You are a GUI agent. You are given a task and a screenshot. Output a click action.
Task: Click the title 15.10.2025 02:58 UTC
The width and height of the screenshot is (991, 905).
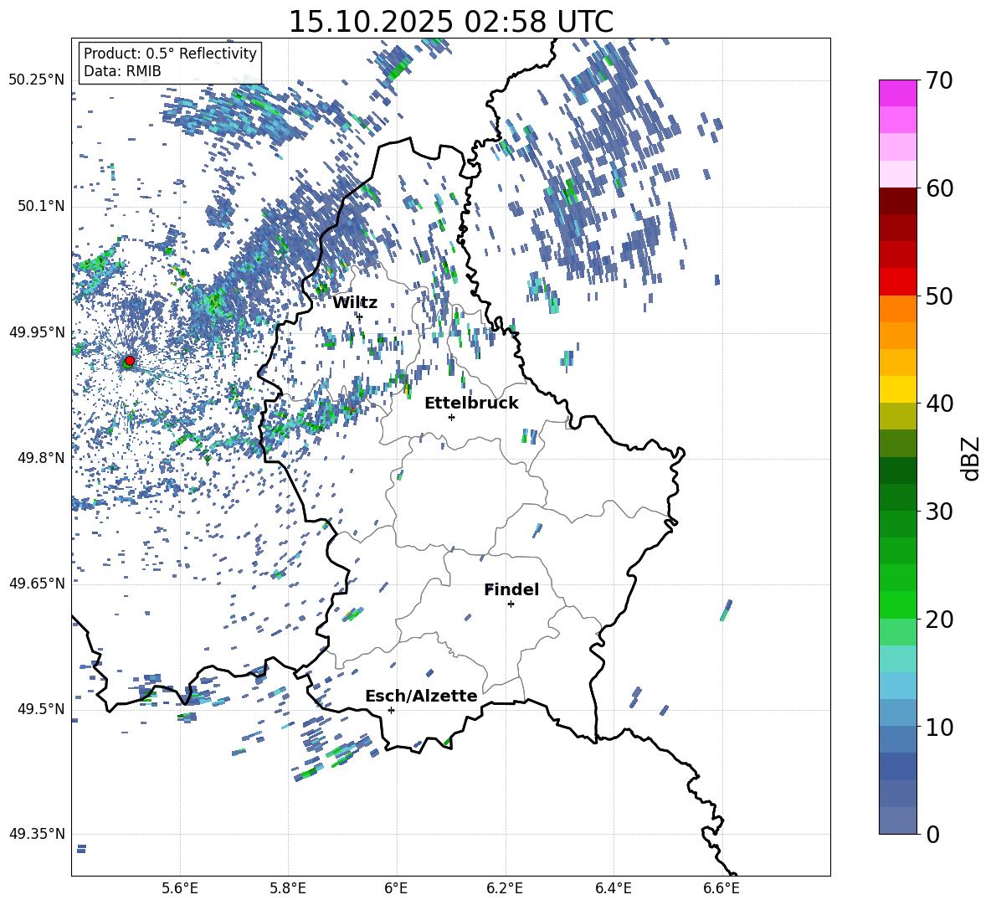450,22
